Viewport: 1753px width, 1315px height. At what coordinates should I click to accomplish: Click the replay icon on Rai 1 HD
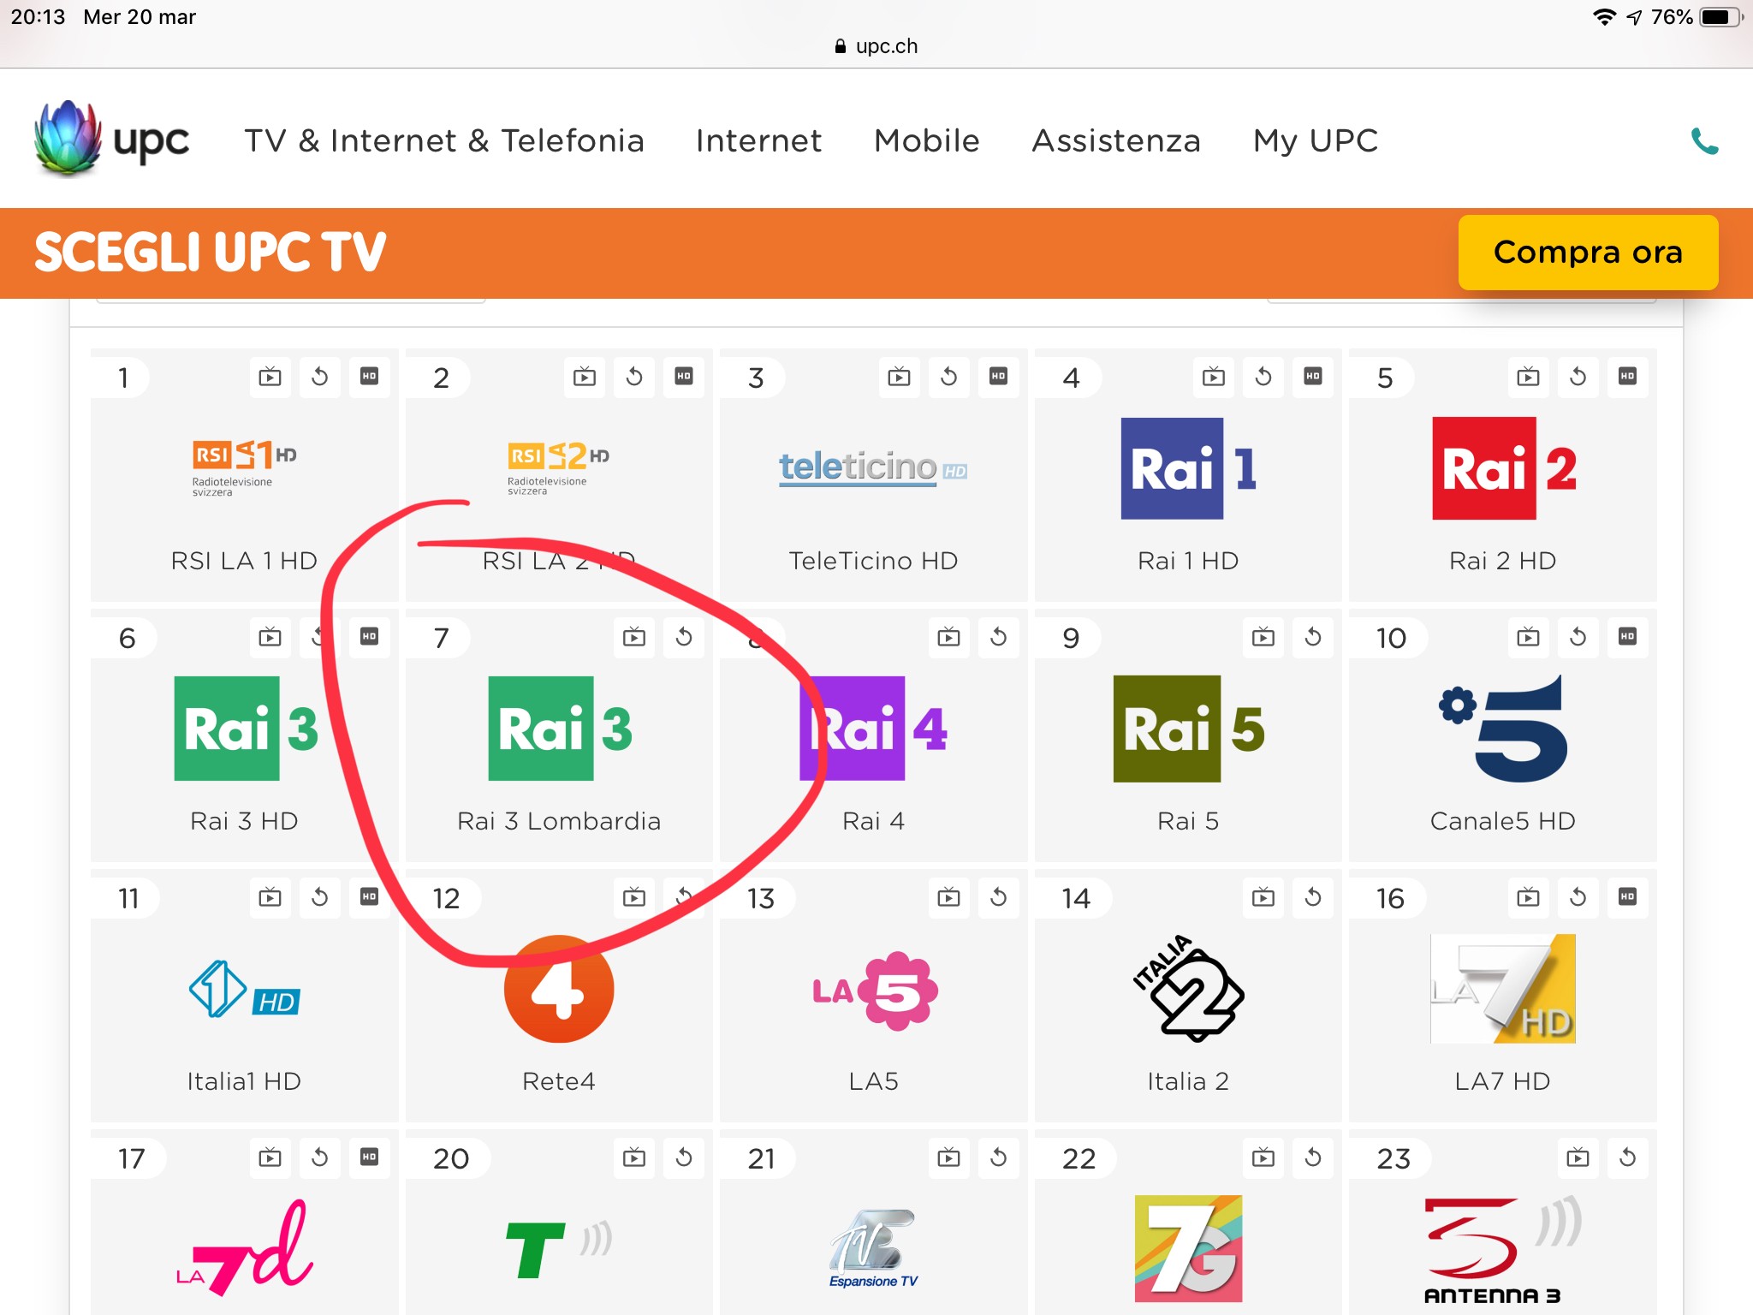click(x=1263, y=377)
